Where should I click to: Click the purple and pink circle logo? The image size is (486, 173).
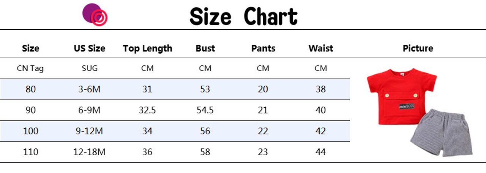point(95,14)
